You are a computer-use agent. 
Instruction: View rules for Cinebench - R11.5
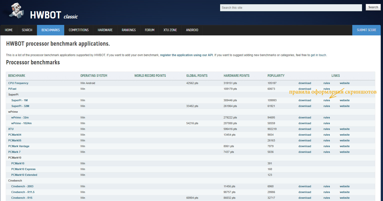click(x=327, y=192)
